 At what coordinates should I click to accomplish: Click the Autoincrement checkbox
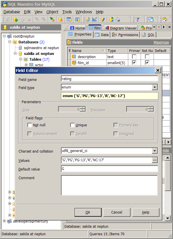coord(29,134)
